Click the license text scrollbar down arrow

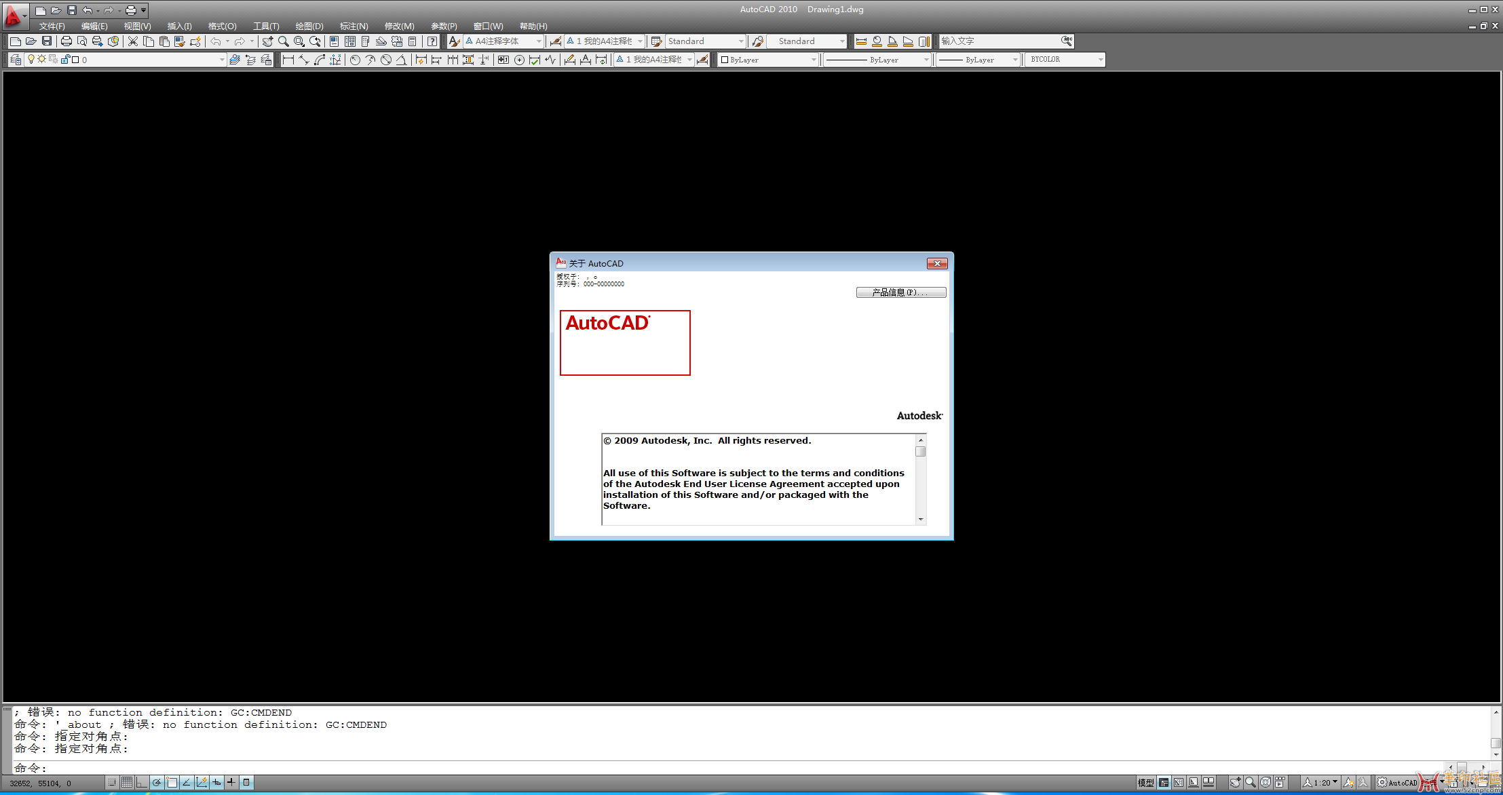(921, 519)
